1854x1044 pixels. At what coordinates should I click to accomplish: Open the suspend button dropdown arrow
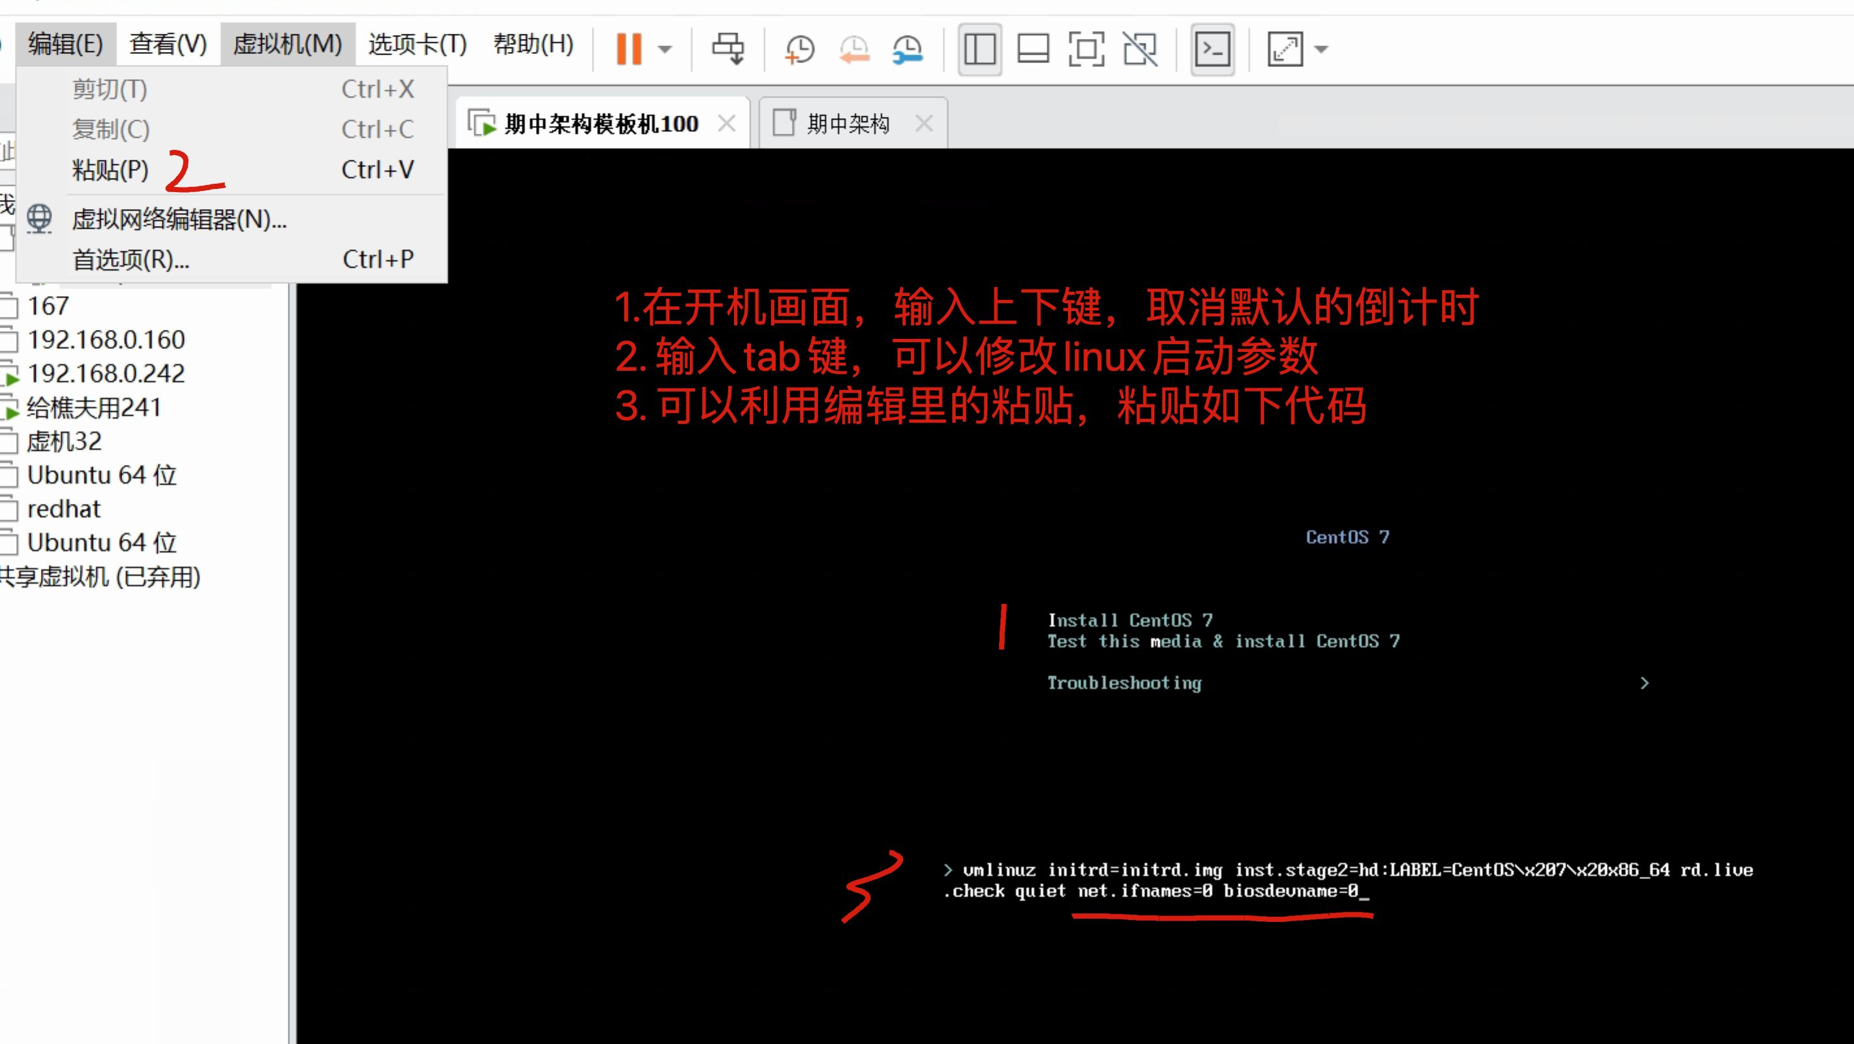coord(665,48)
